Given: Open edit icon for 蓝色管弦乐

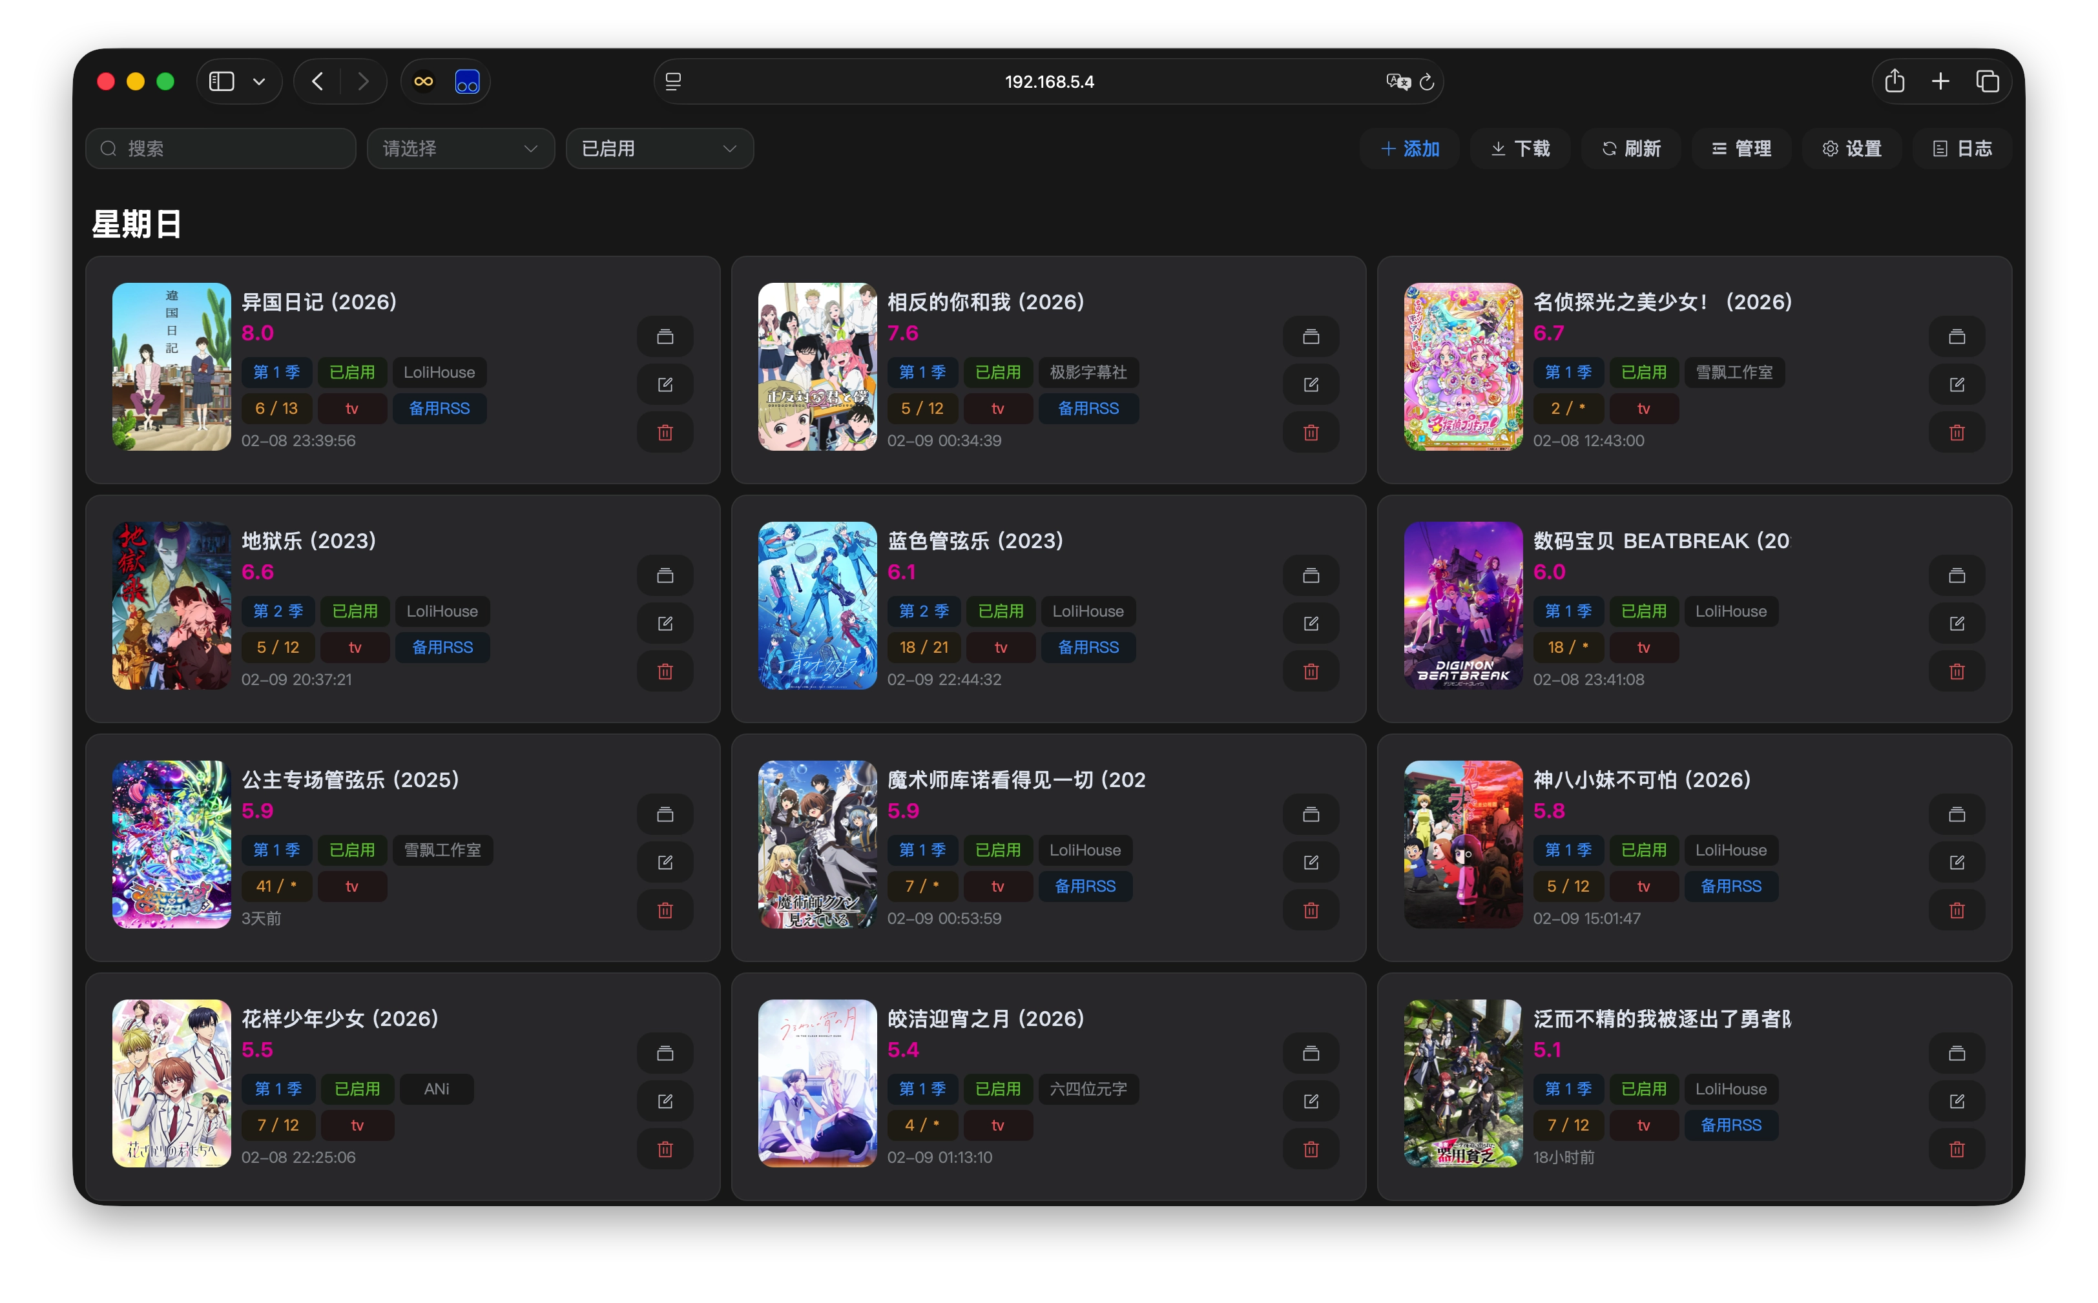Looking at the screenshot, I should click(1310, 623).
